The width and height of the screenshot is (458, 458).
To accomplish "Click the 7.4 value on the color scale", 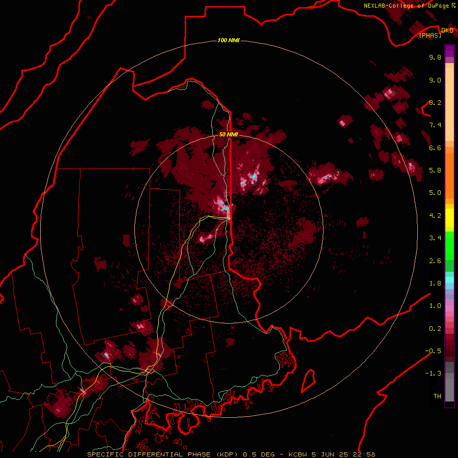I will (435, 125).
